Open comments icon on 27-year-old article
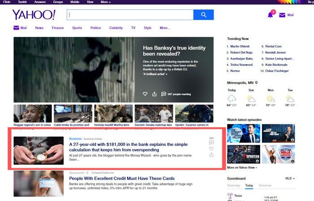The height and width of the screenshot is (201, 314). 211,142
